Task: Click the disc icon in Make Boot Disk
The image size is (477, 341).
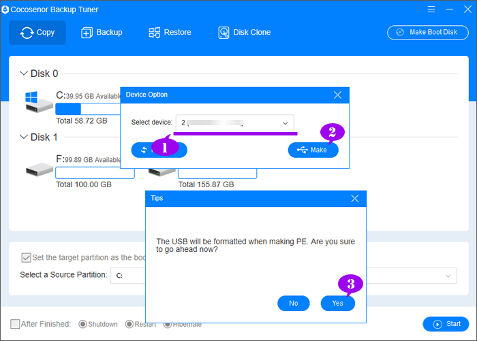Action: [400, 32]
